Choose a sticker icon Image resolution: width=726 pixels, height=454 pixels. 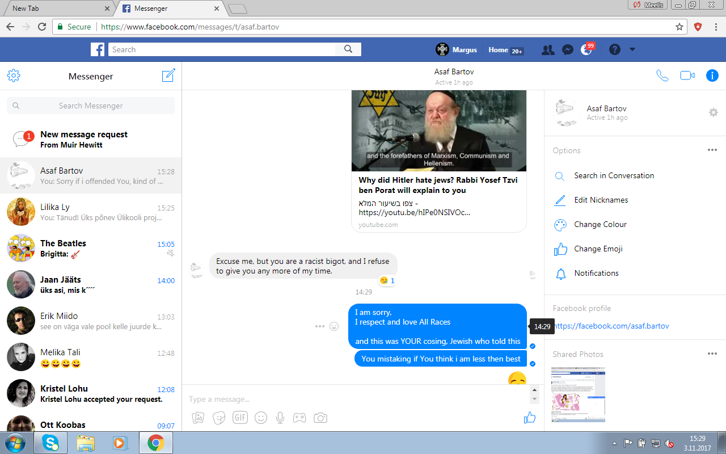pos(218,418)
